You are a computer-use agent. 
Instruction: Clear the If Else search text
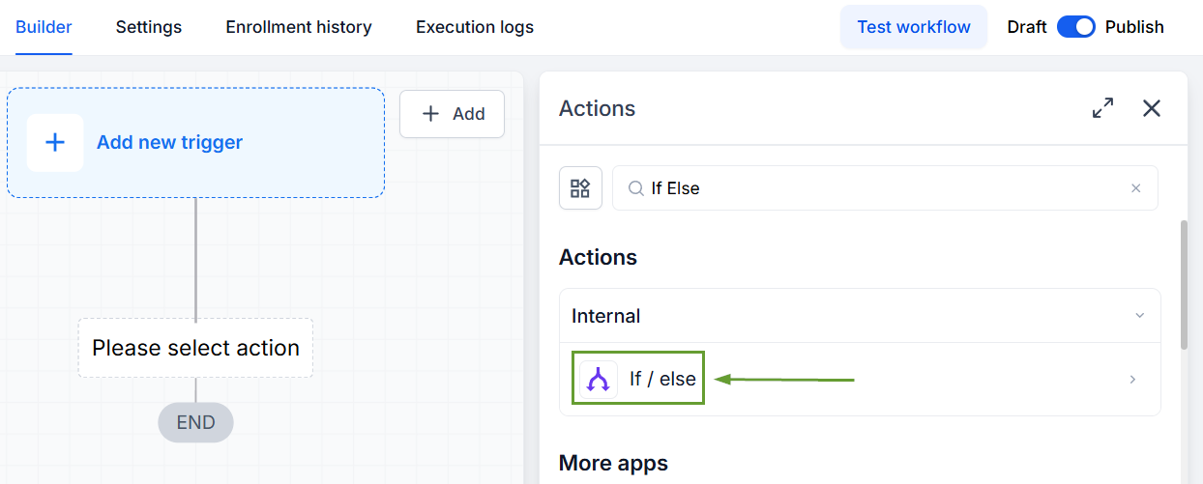[1136, 188]
